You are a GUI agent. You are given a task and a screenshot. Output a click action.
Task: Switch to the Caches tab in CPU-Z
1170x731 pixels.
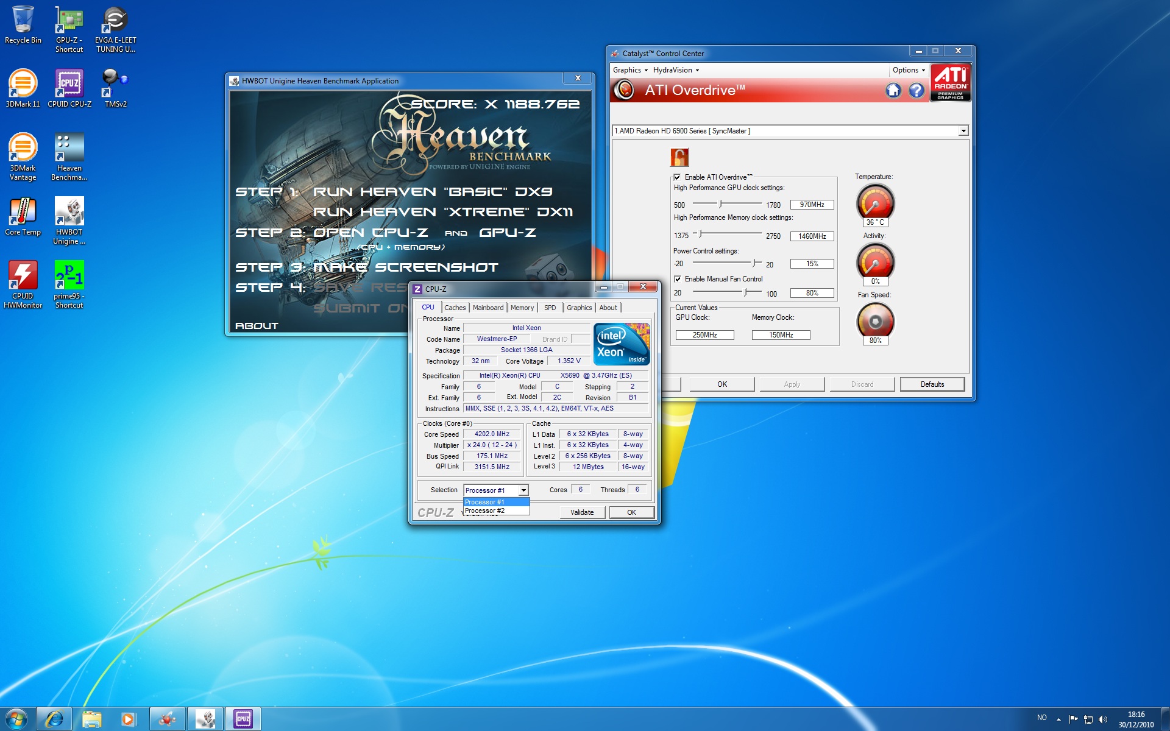(455, 308)
